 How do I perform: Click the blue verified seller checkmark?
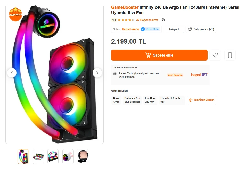tap(143, 29)
